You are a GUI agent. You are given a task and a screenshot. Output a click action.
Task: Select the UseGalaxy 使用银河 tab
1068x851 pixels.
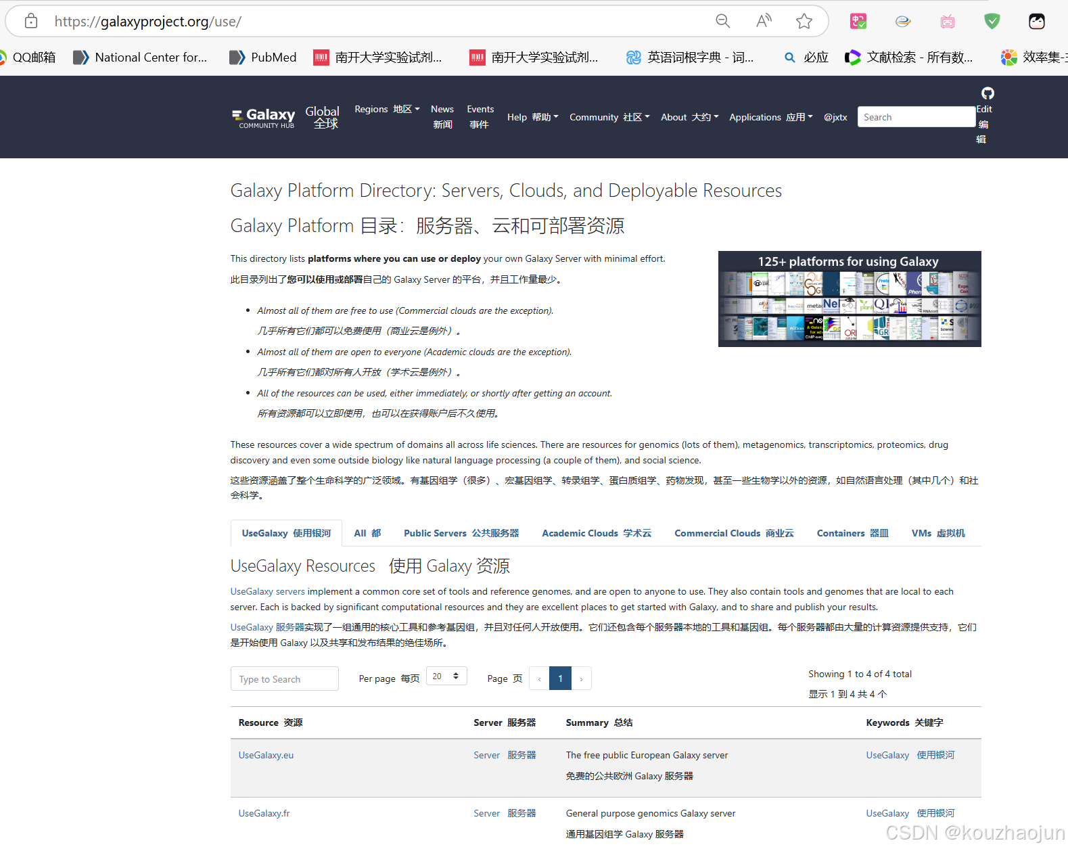(x=286, y=533)
